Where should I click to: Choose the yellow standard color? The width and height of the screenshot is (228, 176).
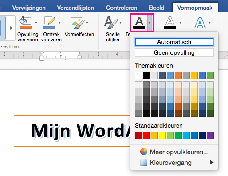tap(162, 136)
